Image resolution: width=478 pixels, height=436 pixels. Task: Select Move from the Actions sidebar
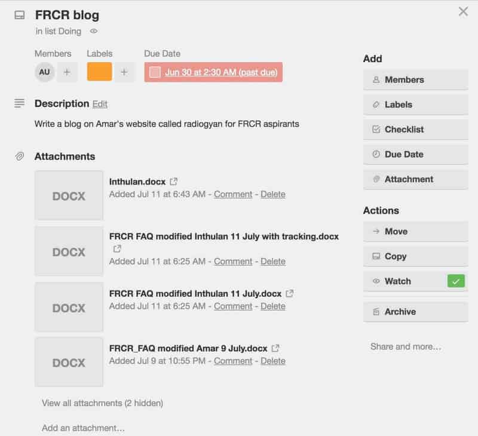pyautogui.click(x=415, y=231)
